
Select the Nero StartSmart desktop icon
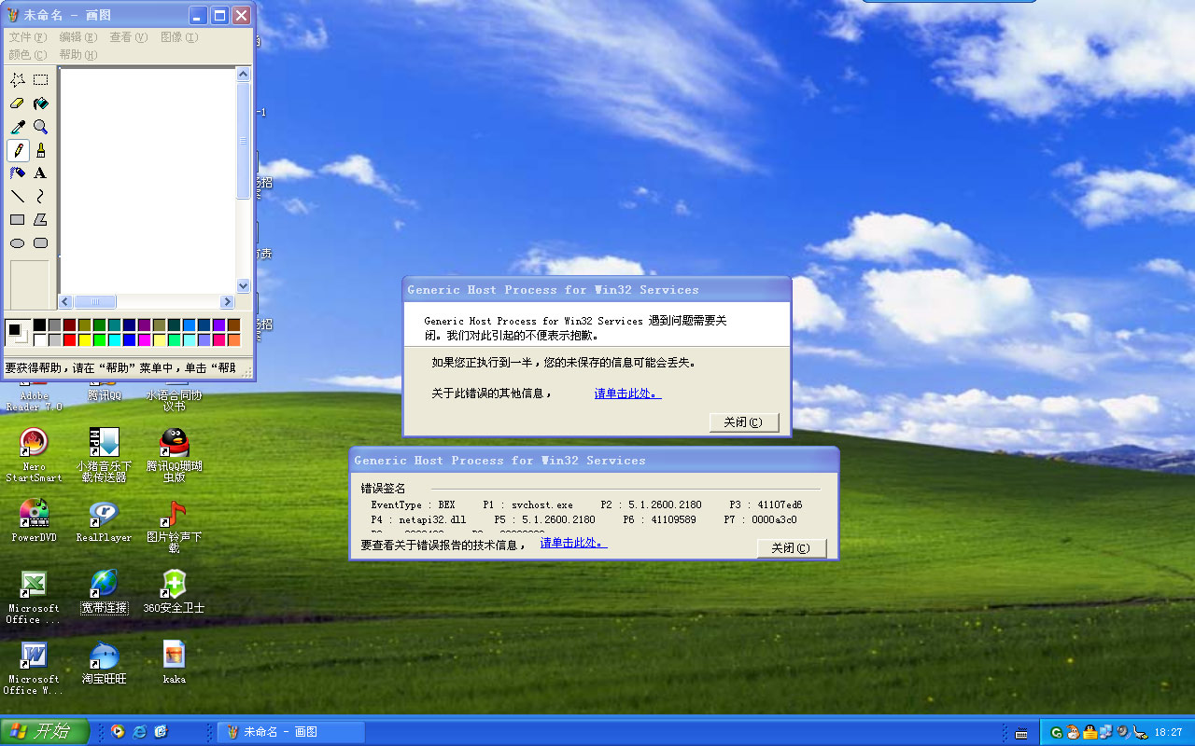tap(34, 456)
